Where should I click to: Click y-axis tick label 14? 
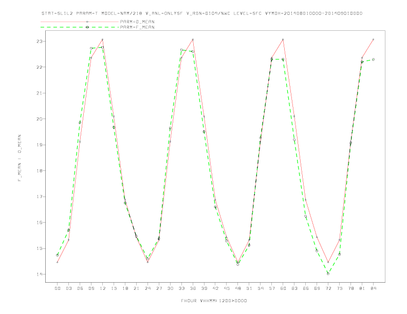(39, 274)
